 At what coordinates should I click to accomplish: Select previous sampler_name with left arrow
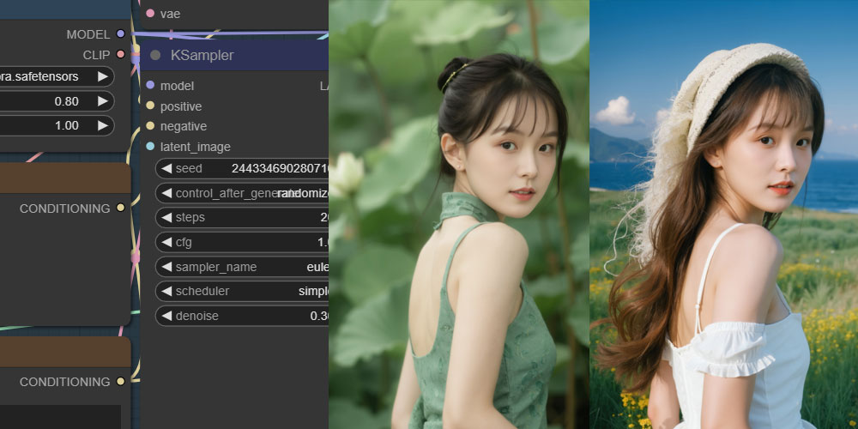click(x=166, y=267)
